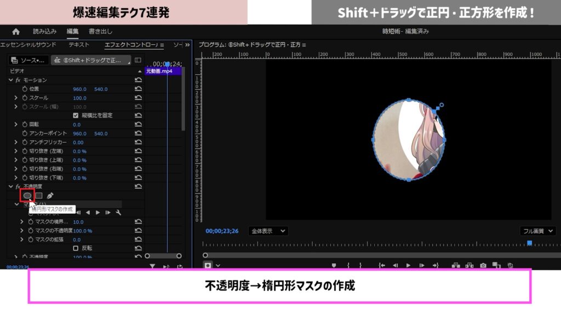Show hidden panels with the double chevron
This screenshot has width=561, height=315.
[x=187, y=45]
